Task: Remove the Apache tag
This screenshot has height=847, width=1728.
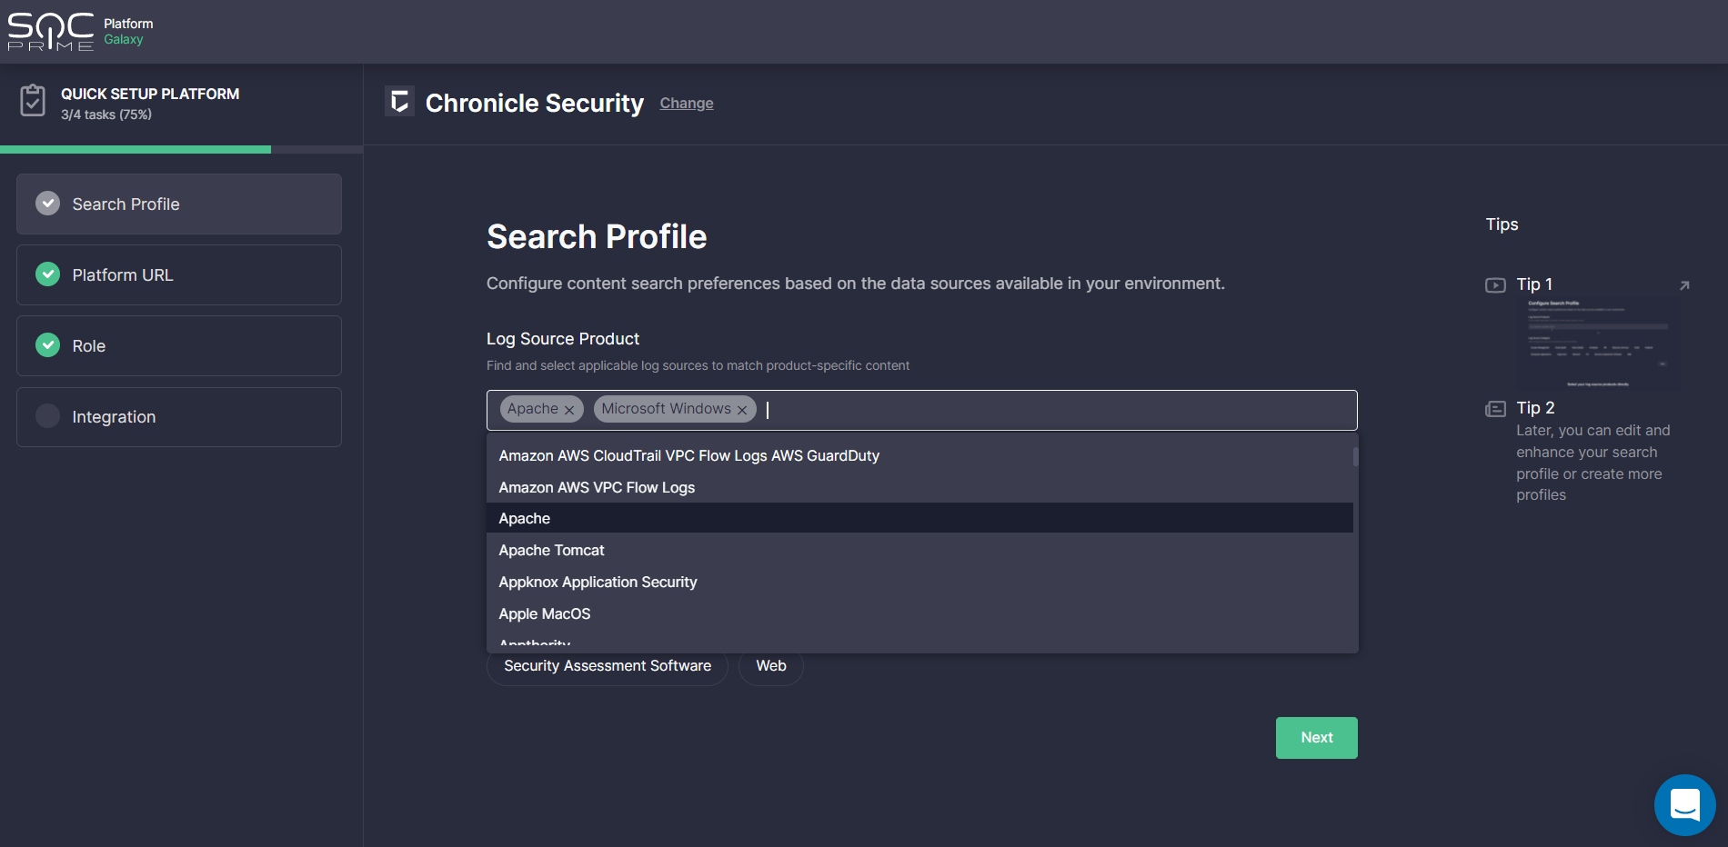Action: [x=569, y=410]
